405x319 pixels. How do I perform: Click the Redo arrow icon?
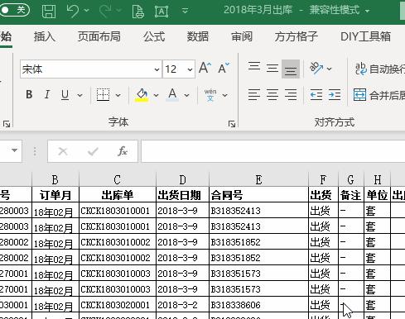click(x=105, y=11)
